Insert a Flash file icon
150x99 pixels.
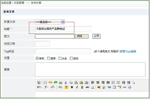pyautogui.click(x=104, y=87)
